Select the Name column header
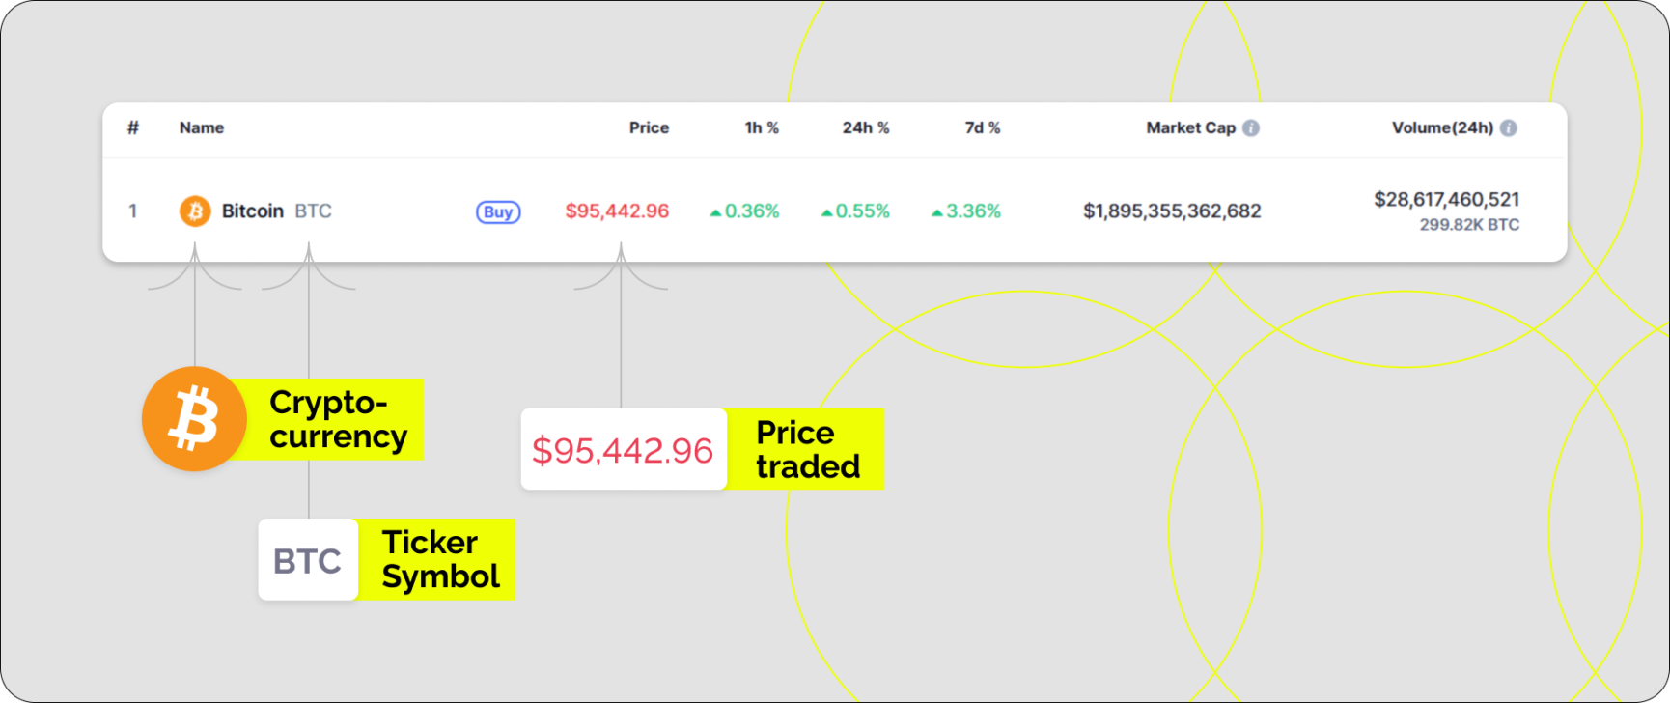1670x703 pixels. point(200,127)
